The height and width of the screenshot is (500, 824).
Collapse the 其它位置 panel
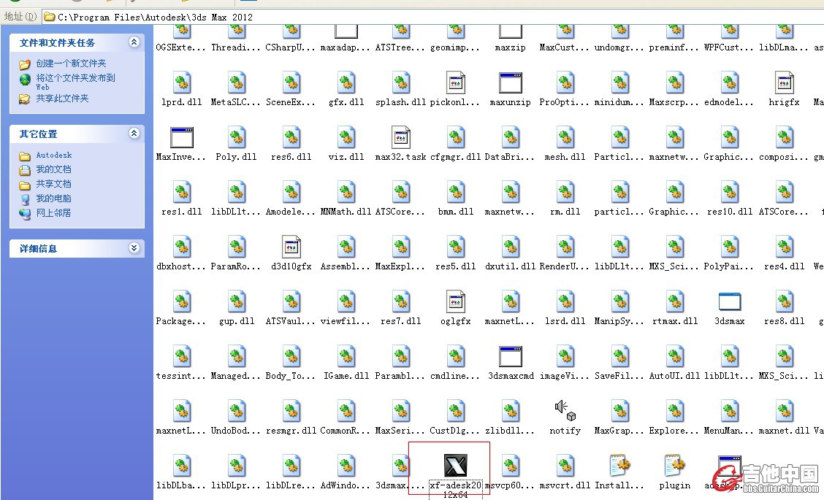coord(134,134)
